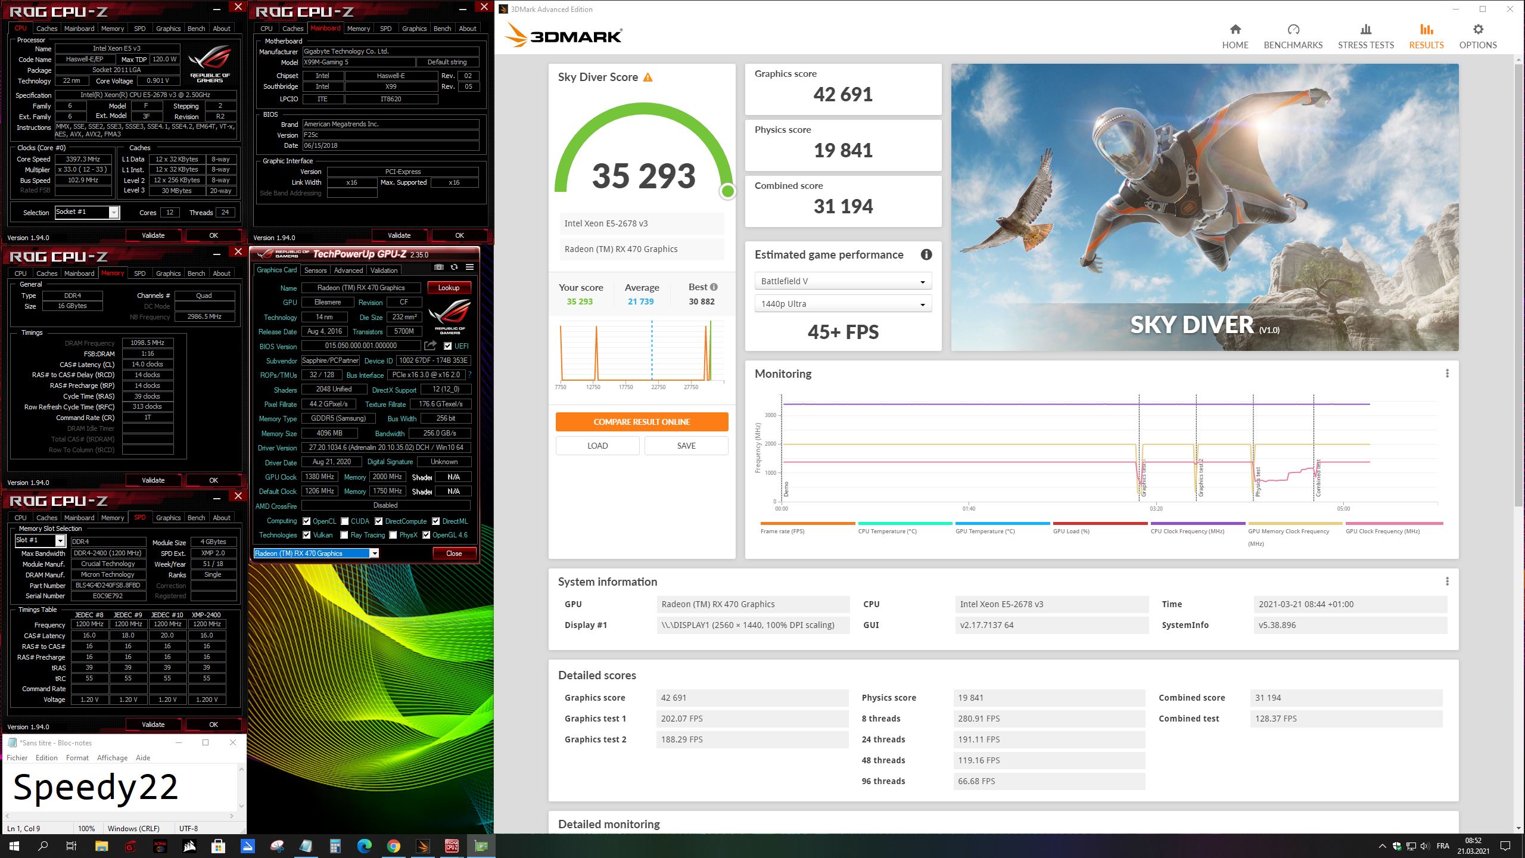Open RESULTS tab in 3DMark
The width and height of the screenshot is (1525, 858).
tap(1426, 36)
